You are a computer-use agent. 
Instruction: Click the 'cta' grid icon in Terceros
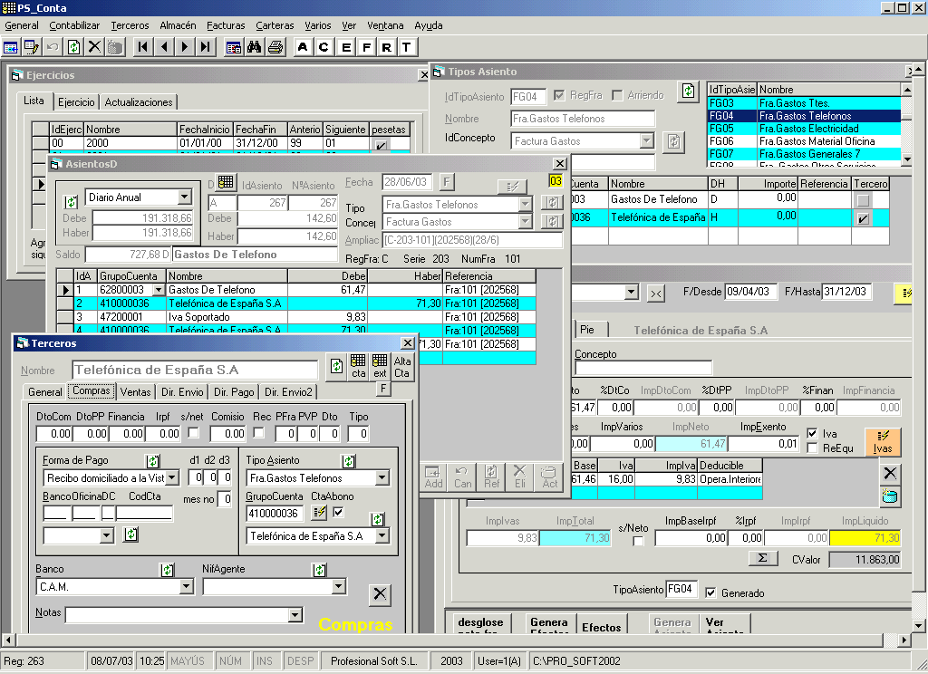pos(359,366)
